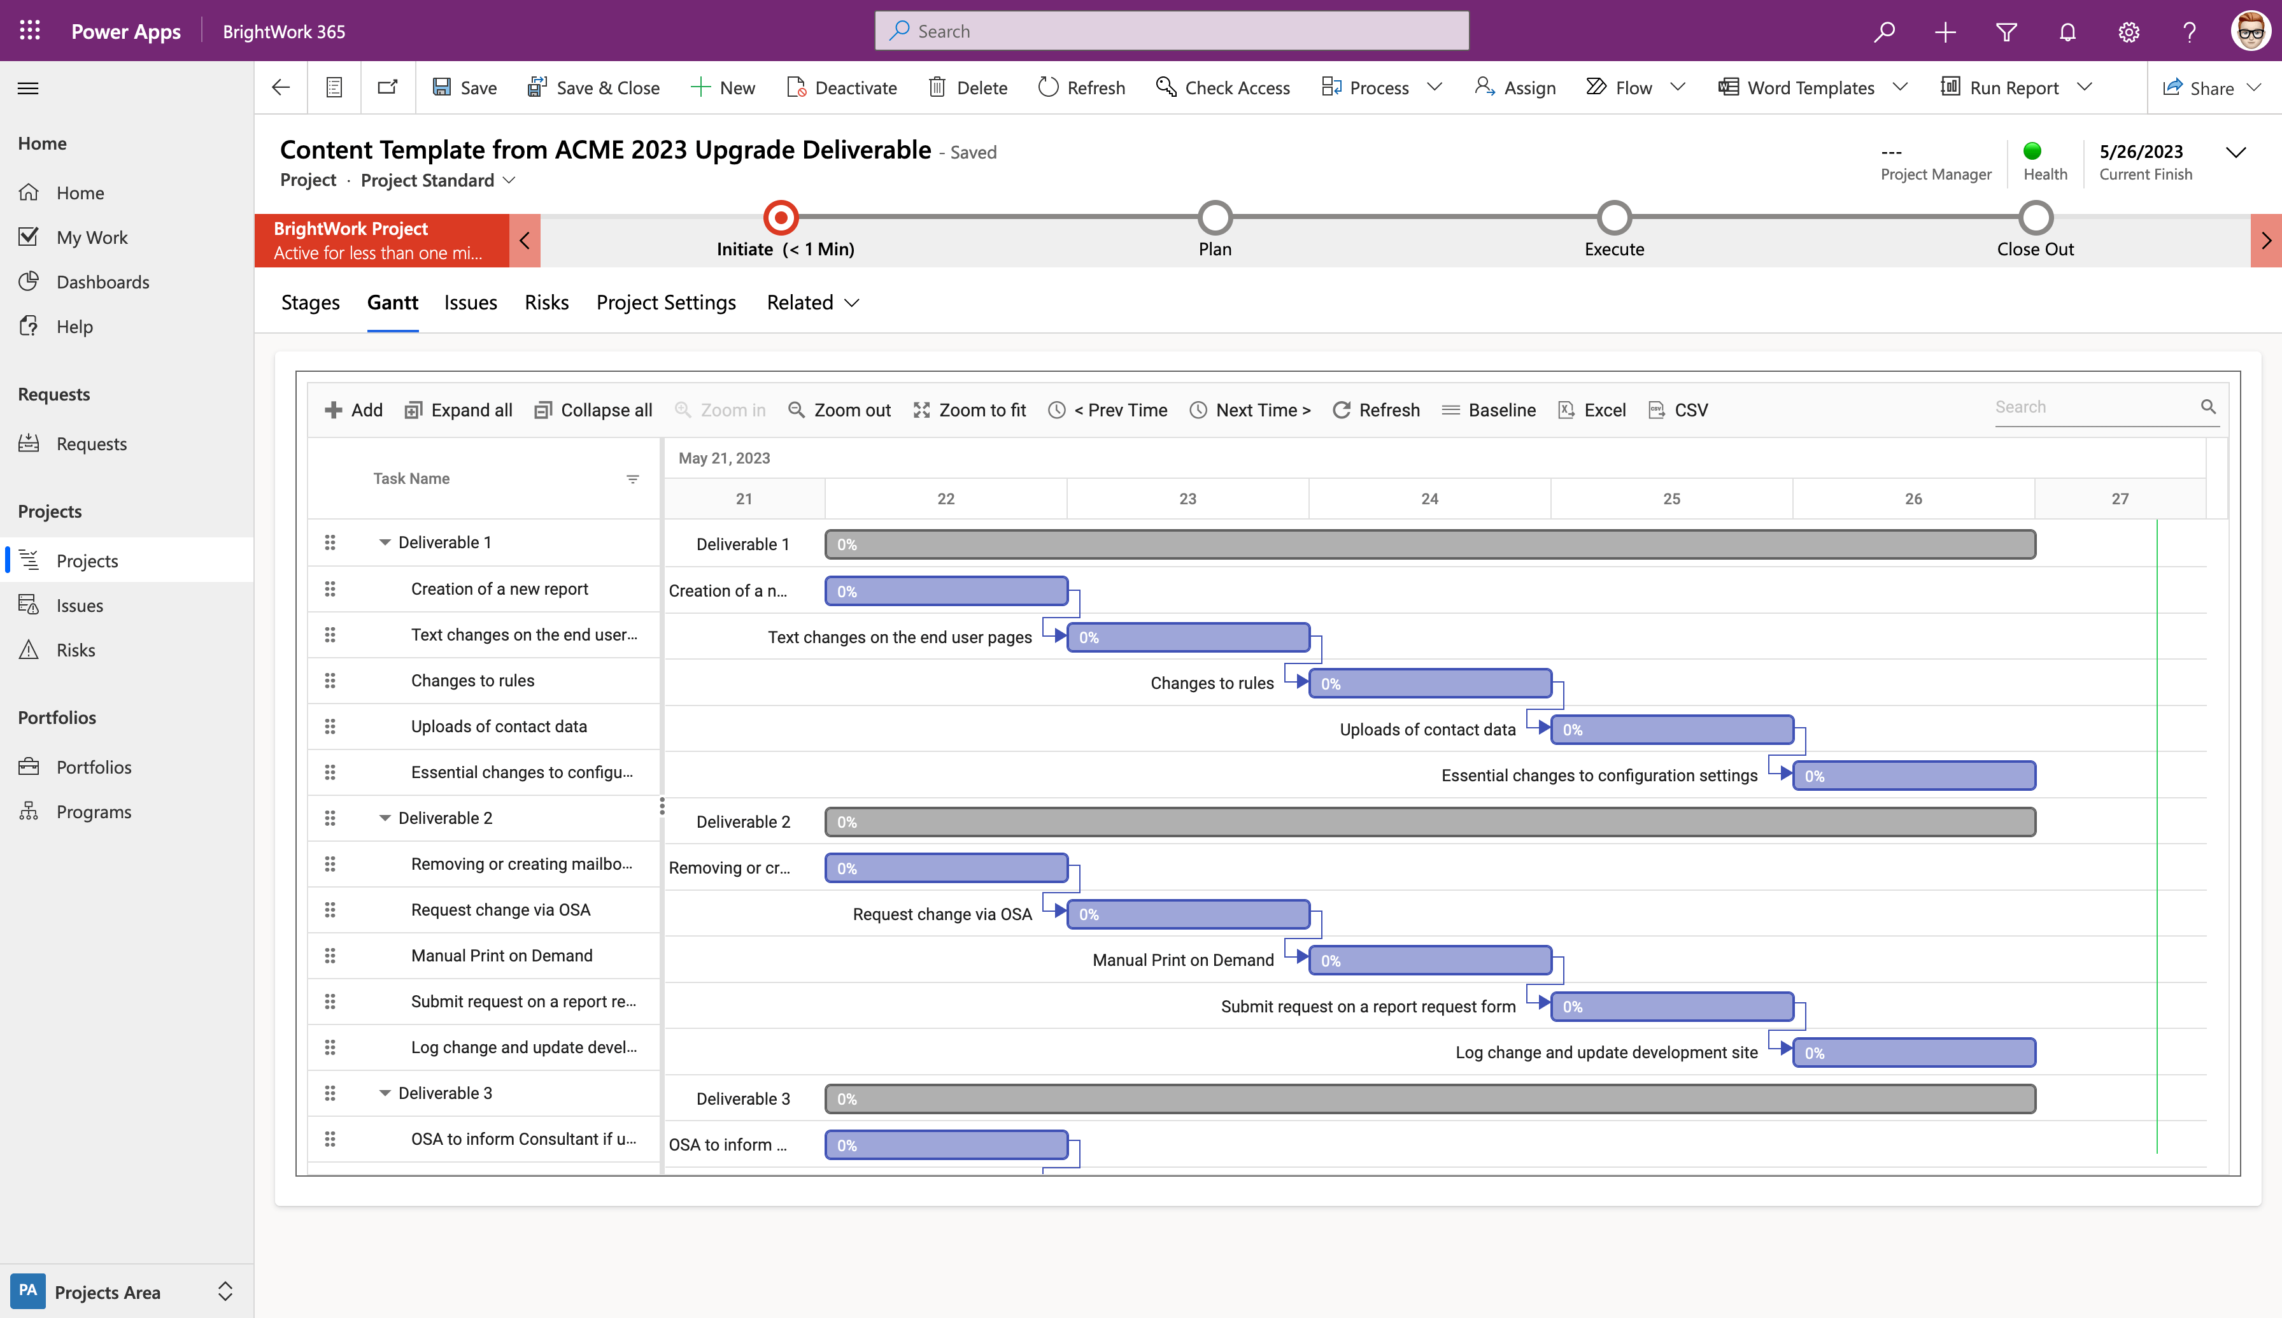
Task: Click Next Time in Gantt toolbar
Action: tap(1250, 410)
